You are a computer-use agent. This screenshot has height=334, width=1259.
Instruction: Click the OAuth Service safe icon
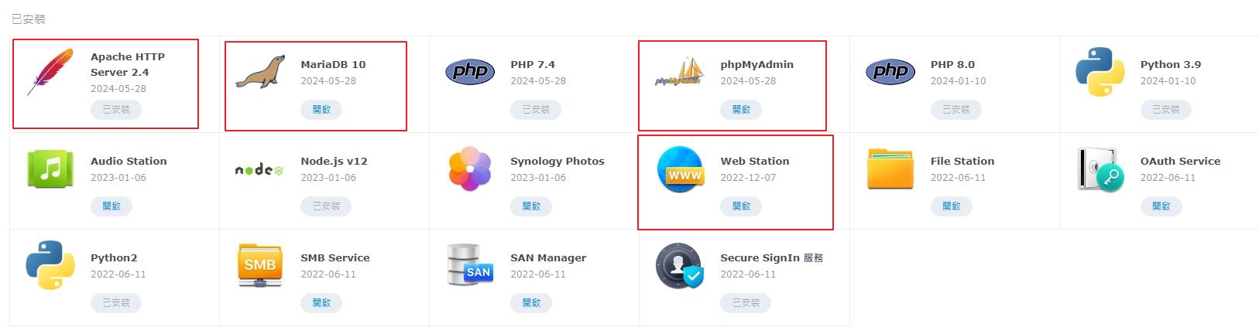(1100, 169)
